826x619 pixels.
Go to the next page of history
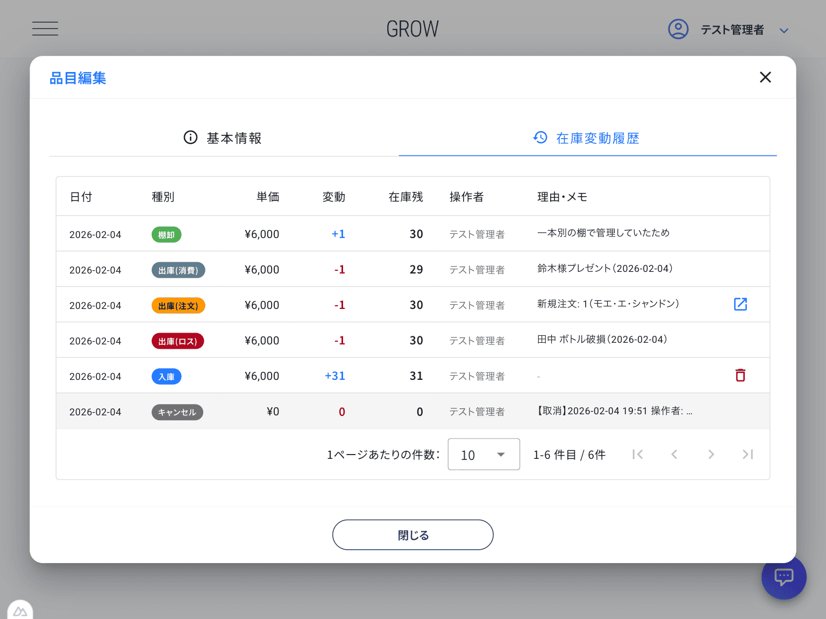(711, 454)
